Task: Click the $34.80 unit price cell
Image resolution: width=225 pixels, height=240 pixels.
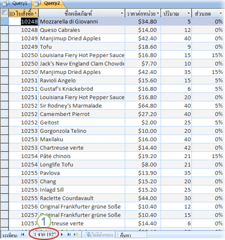Action: pos(143,21)
